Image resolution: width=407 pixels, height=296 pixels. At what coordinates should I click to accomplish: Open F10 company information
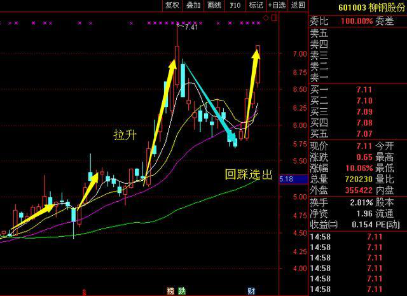click(235, 6)
